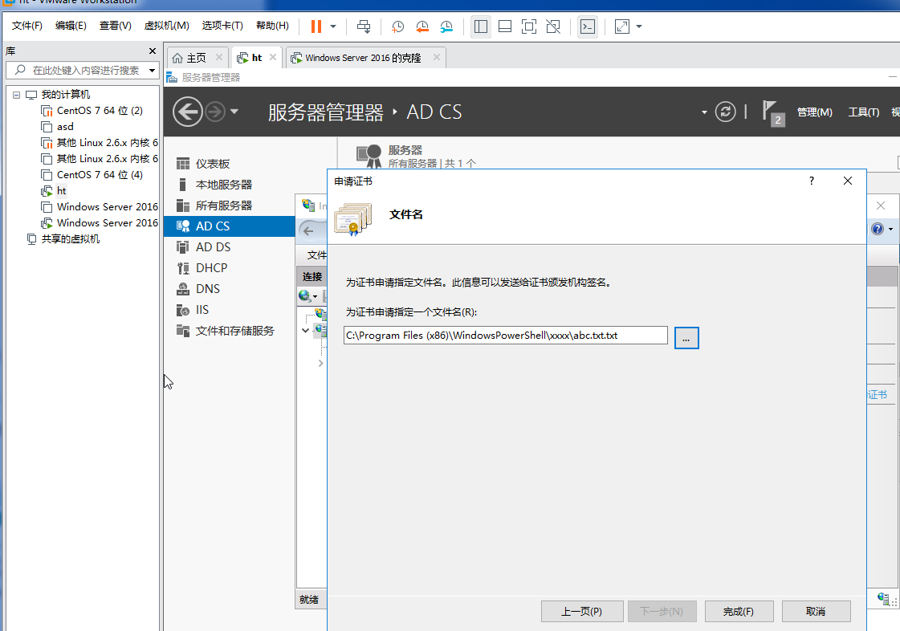The image size is (900, 631).
Task: Click 取消 in the certificate dialog
Action: pyautogui.click(x=816, y=612)
